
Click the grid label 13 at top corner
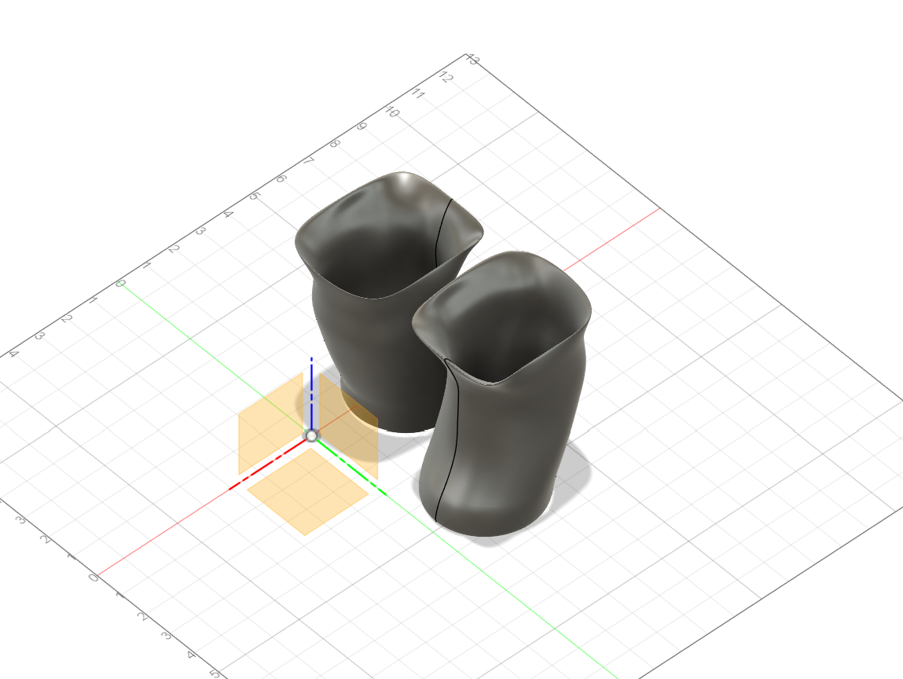(x=472, y=60)
